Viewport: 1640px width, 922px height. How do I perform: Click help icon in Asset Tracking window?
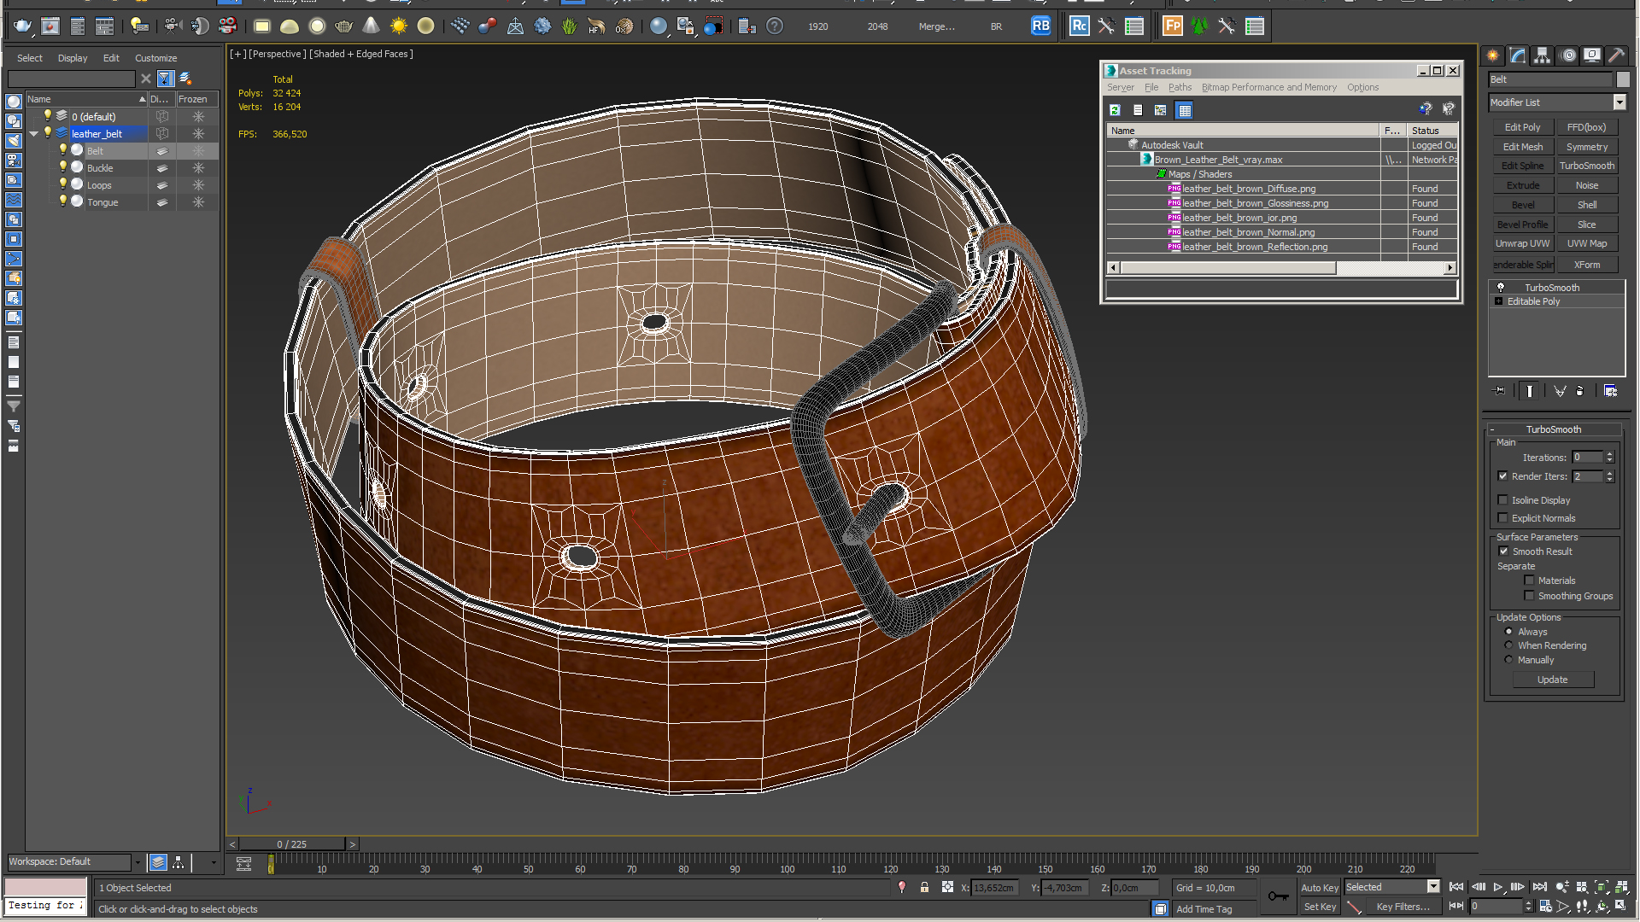[x=1426, y=109]
